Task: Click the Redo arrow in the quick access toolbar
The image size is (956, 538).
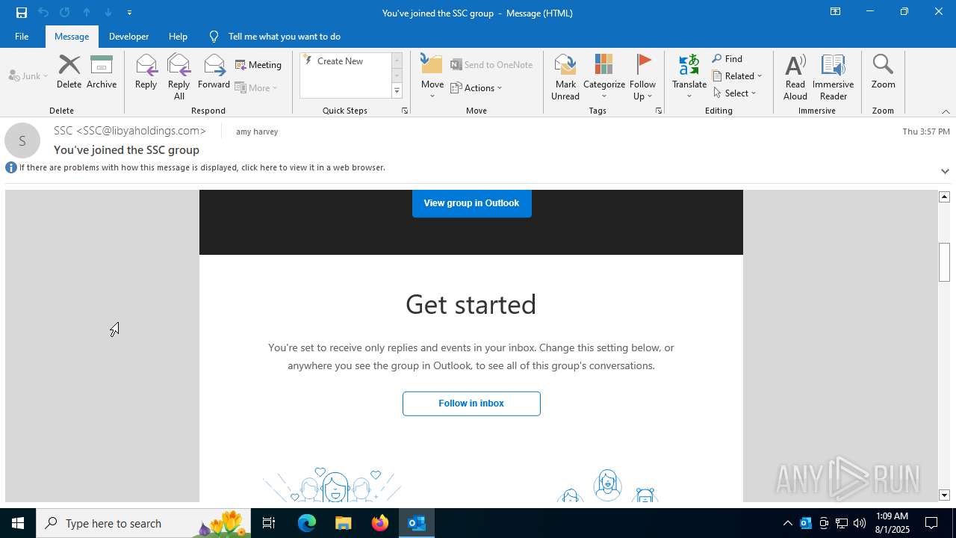Action: pos(65,12)
